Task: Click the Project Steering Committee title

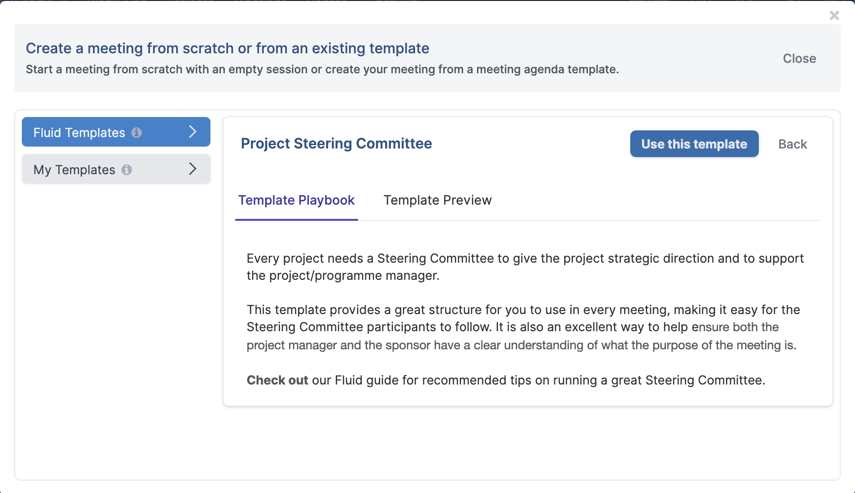Action: pyautogui.click(x=336, y=144)
